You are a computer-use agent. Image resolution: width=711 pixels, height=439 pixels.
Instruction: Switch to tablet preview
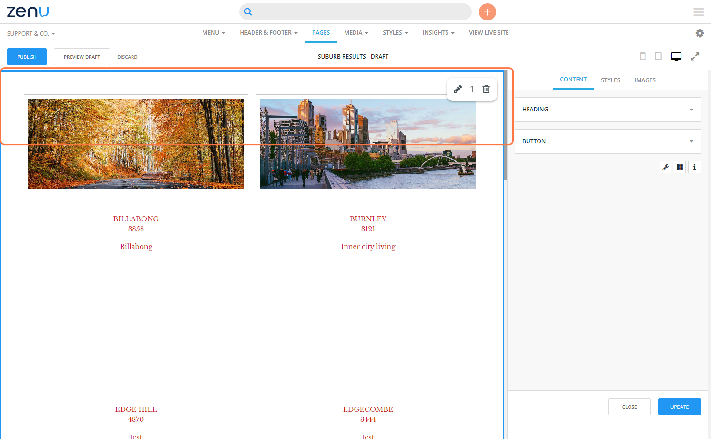click(x=658, y=57)
